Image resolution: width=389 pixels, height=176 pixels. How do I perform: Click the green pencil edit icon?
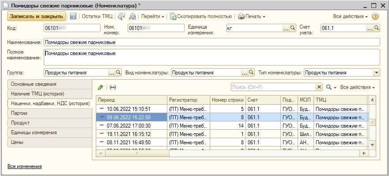coord(100,87)
